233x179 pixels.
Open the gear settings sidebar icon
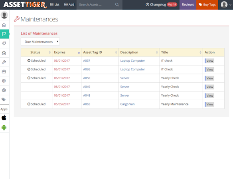click(x=4, y=81)
